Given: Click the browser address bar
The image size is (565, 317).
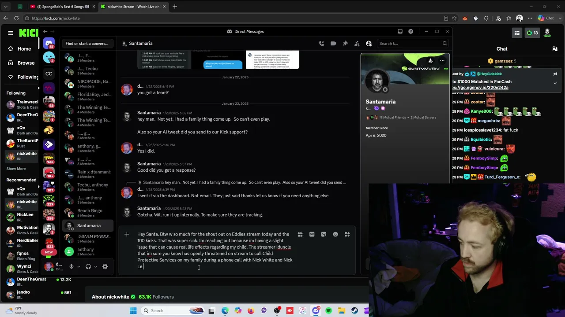Looking at the screenshot, I should point(234,18).
